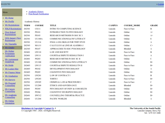
Task: Open Contact Us footer link
Action: point(49,108)
